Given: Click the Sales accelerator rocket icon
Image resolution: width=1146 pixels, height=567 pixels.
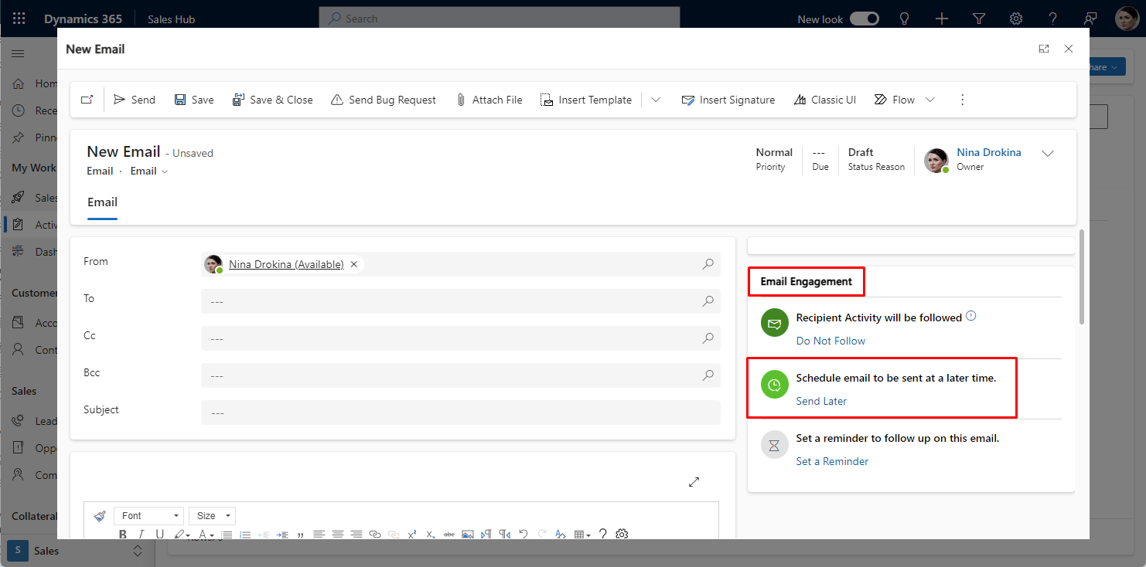Looking at the screenshot, I should (19, 198).
